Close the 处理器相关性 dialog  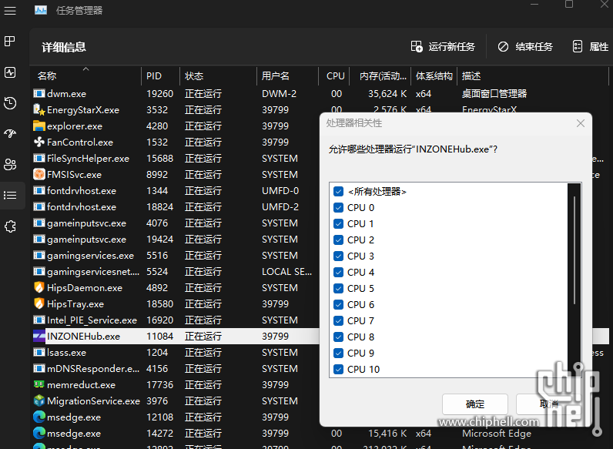pos(581,123)
